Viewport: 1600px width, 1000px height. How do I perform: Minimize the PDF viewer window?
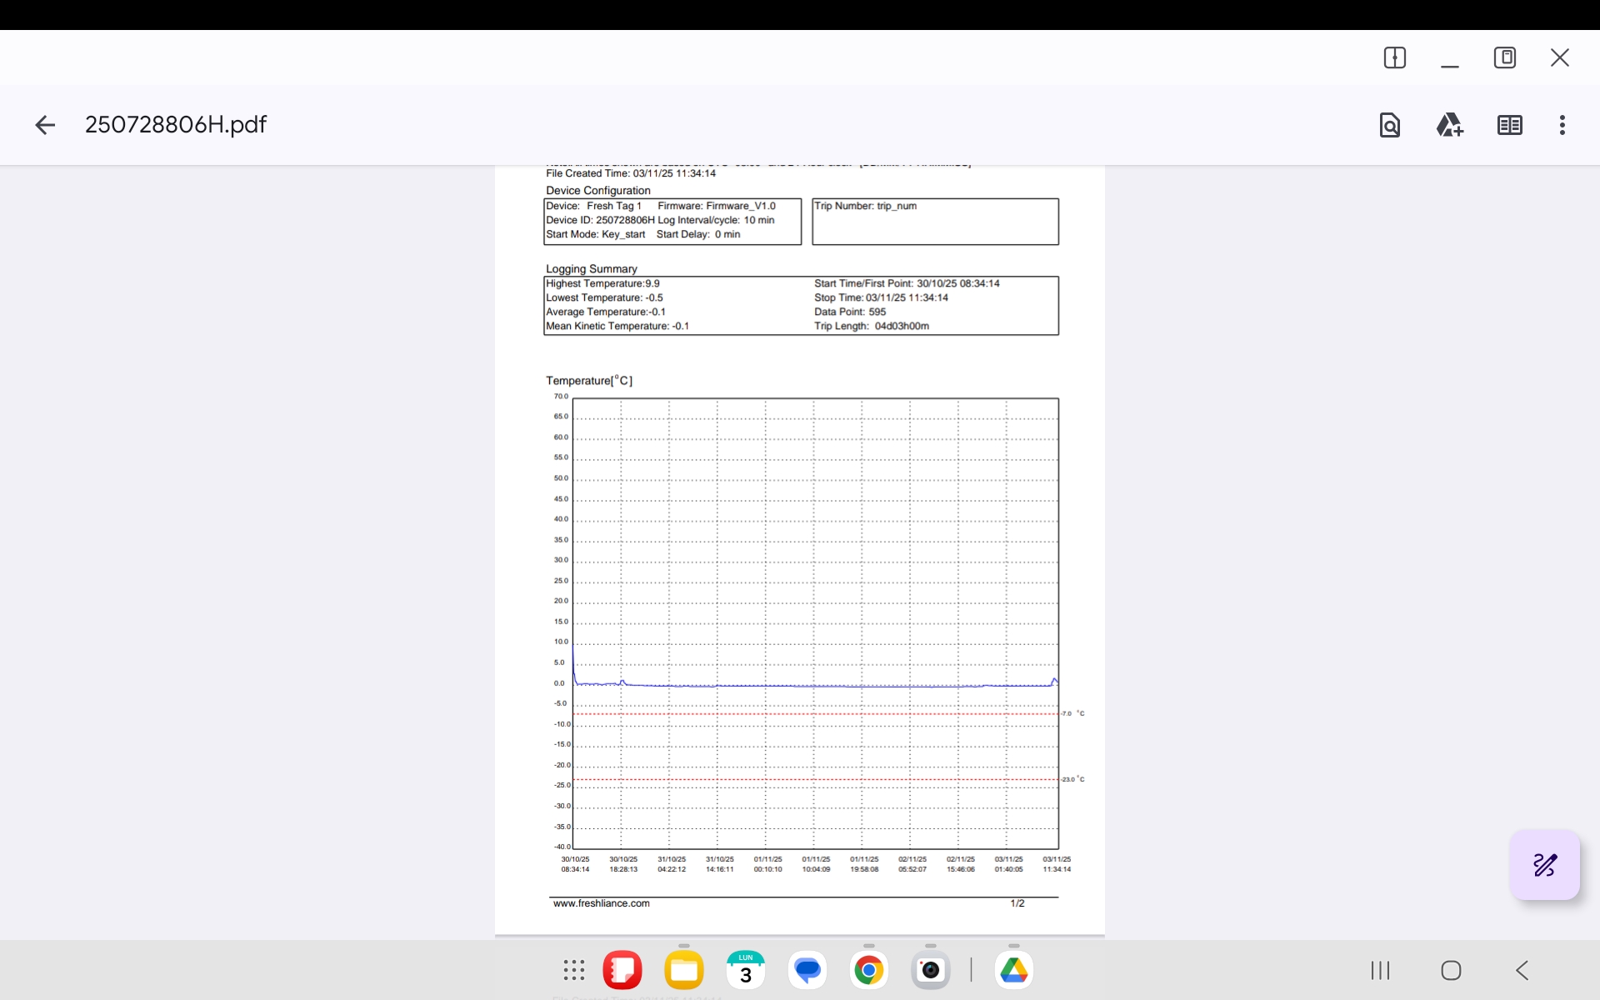pos(1449,60)
